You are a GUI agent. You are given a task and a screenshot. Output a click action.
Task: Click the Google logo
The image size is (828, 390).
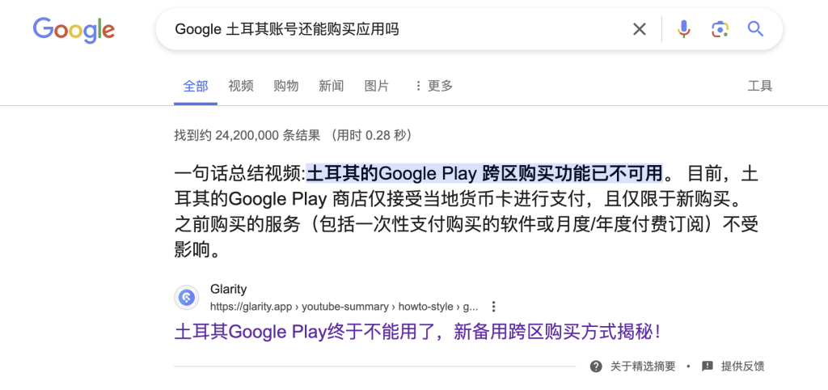pos(74,30)
